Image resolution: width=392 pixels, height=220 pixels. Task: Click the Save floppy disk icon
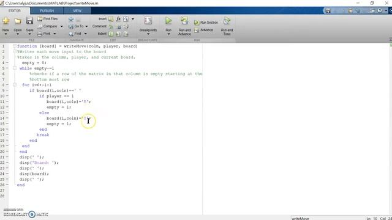[x=29, y=21]
